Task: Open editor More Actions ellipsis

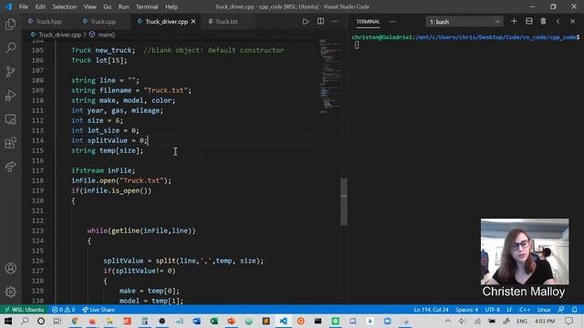Action: 335,22
